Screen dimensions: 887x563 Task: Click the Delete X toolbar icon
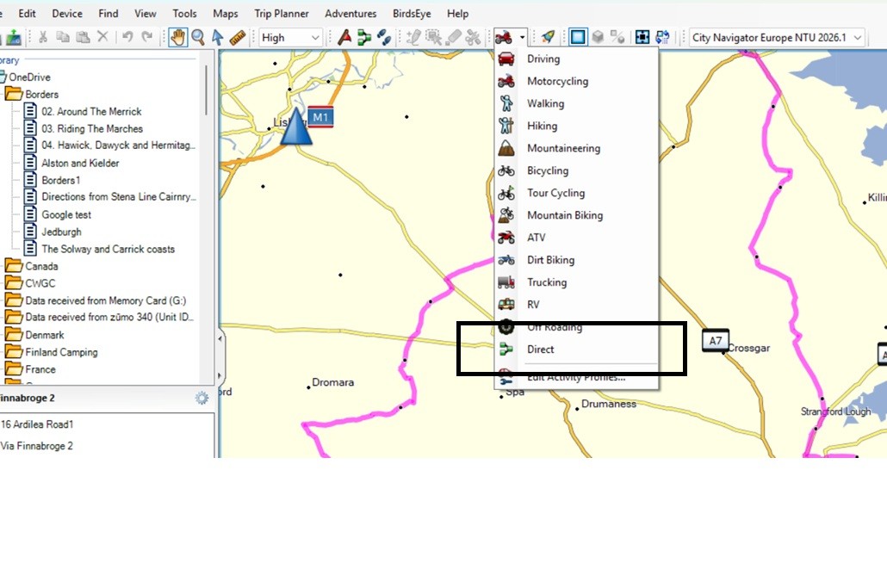pyautogui.click(x=102, y=37)
